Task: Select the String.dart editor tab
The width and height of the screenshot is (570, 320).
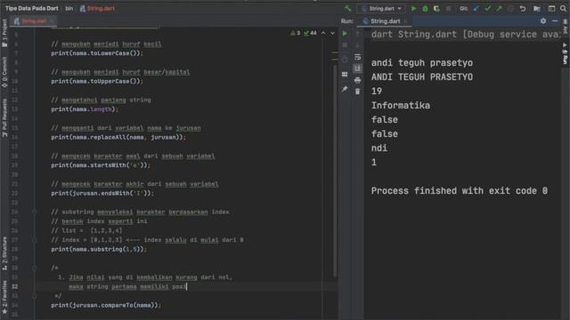Action: tap(34, 21)
